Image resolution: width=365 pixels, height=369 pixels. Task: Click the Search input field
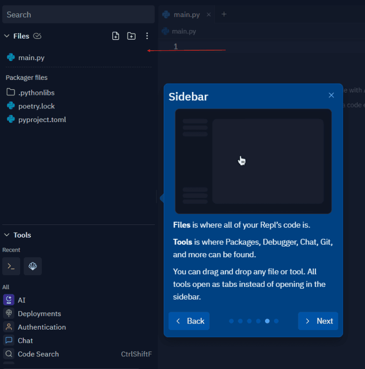pos(78,15)
